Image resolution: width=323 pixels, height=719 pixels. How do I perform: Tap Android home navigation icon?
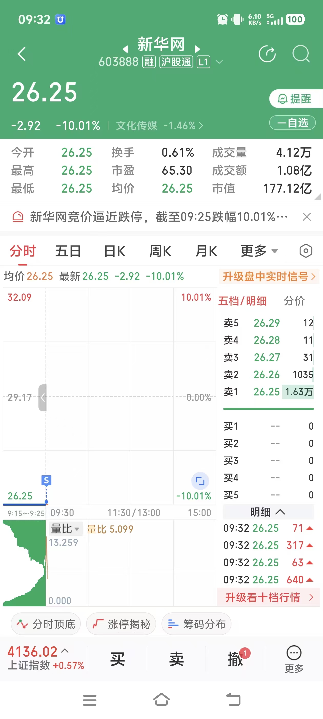pyautogui.click(x=161, y=699)
